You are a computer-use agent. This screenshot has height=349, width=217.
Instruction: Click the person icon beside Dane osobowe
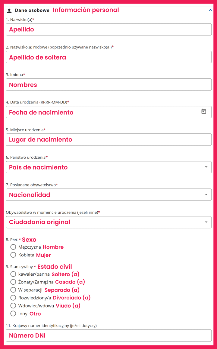9,11
